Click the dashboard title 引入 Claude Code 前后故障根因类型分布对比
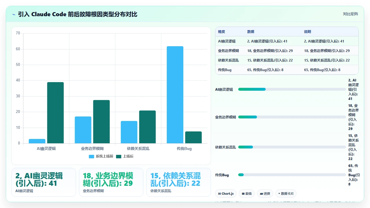The image size is (370, 208). (77, 14)
